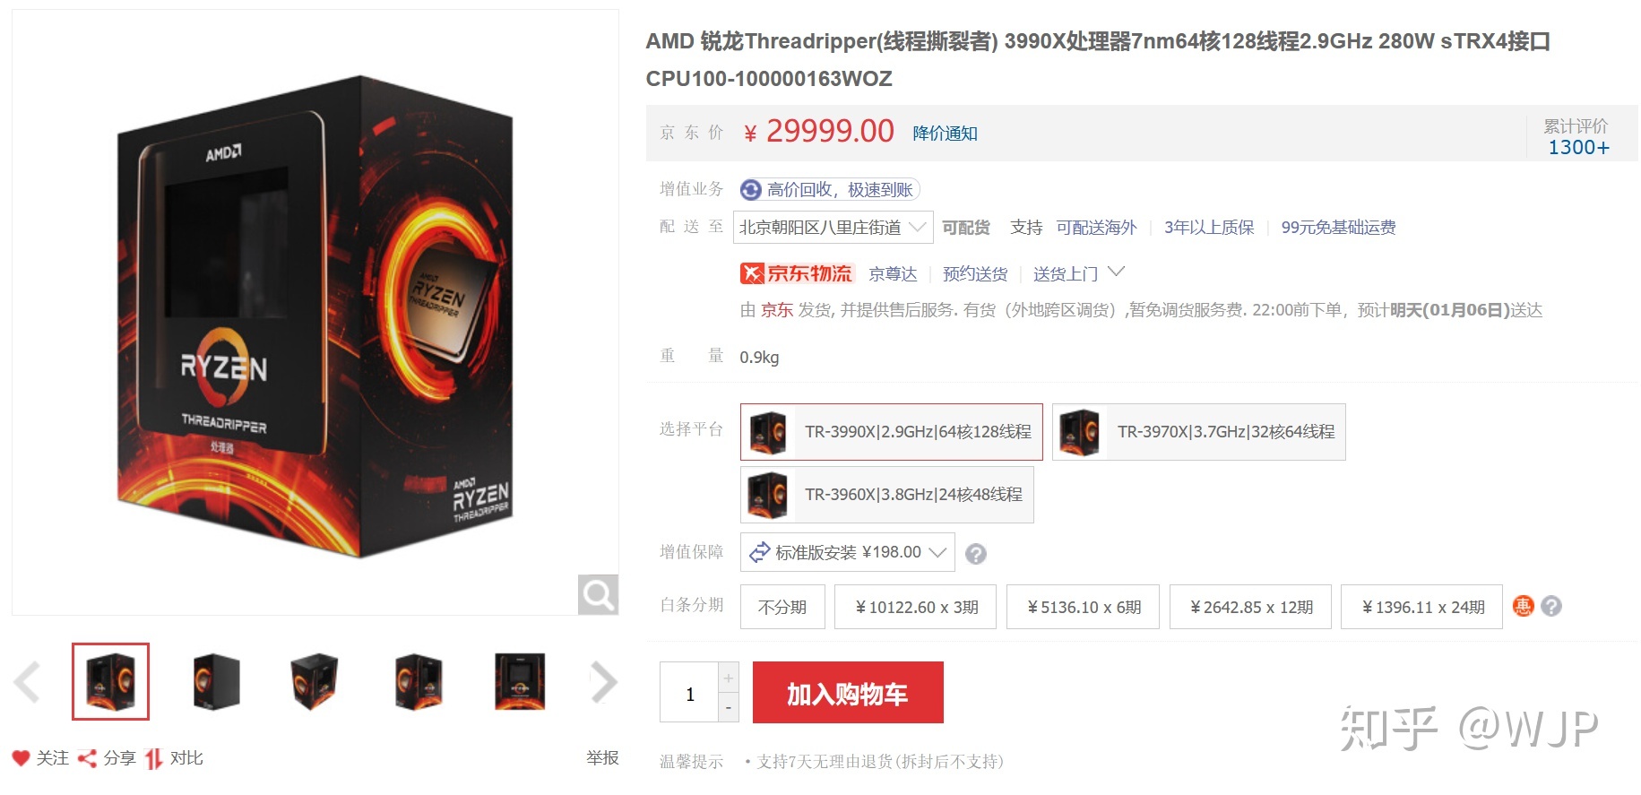Viewport: 1641px width, 795px height.
Task: Click the question mark beside 标准版安装
Action: [x=976, y=554]
